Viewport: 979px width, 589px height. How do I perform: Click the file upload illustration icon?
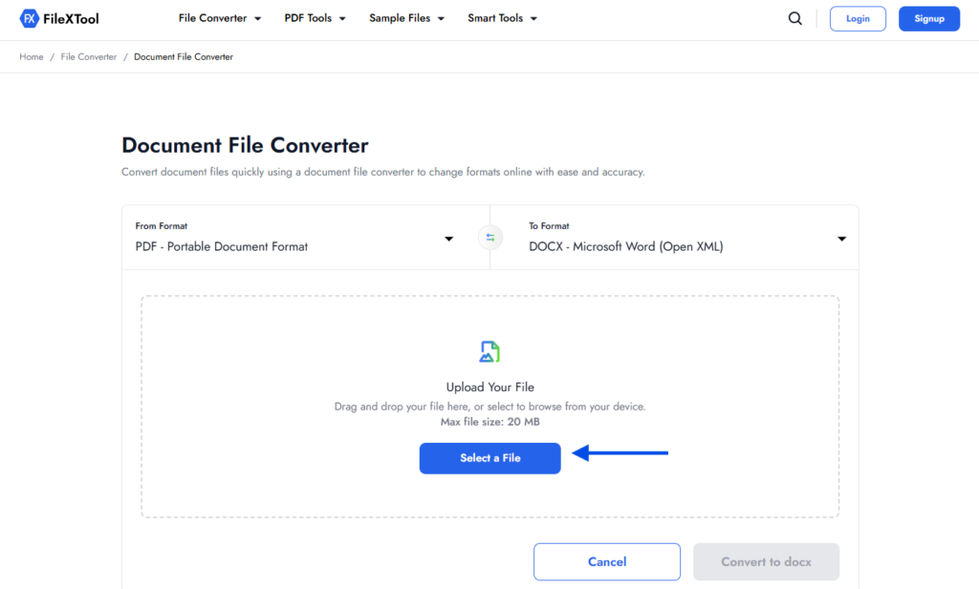pyautogui.click(x=489, y=350)
